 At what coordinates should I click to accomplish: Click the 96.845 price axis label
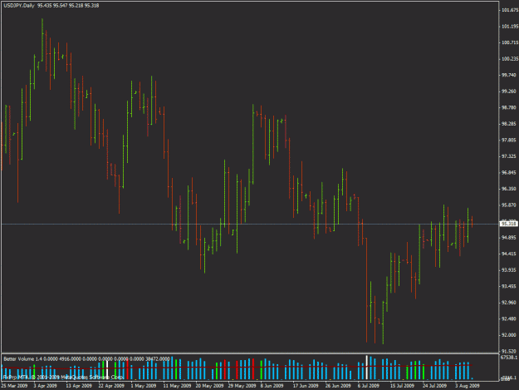[x=509, y=173]
